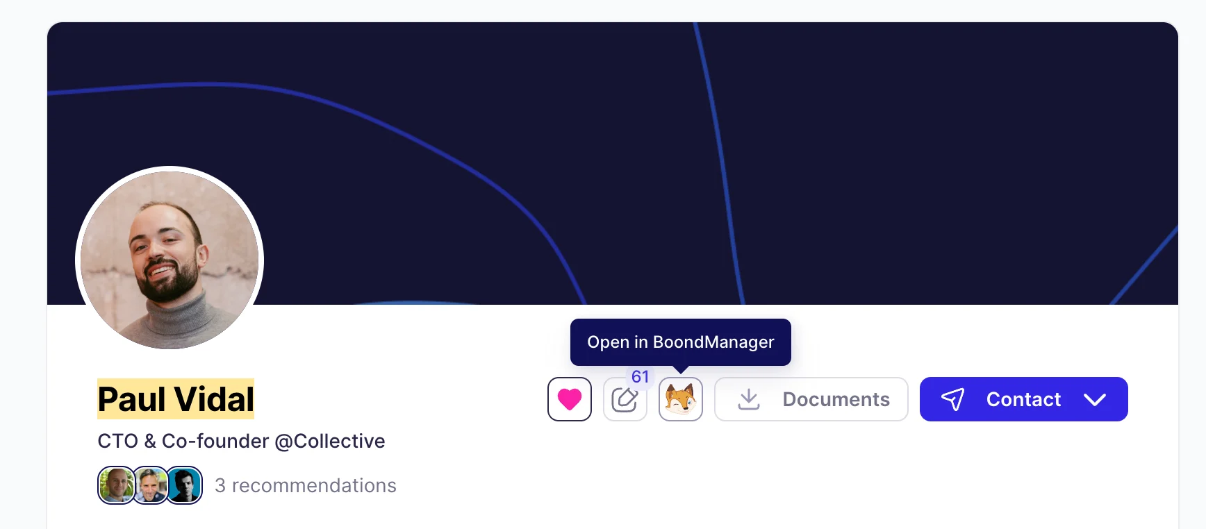Open profile in BoondManager via fox icon

click(681, 399)
